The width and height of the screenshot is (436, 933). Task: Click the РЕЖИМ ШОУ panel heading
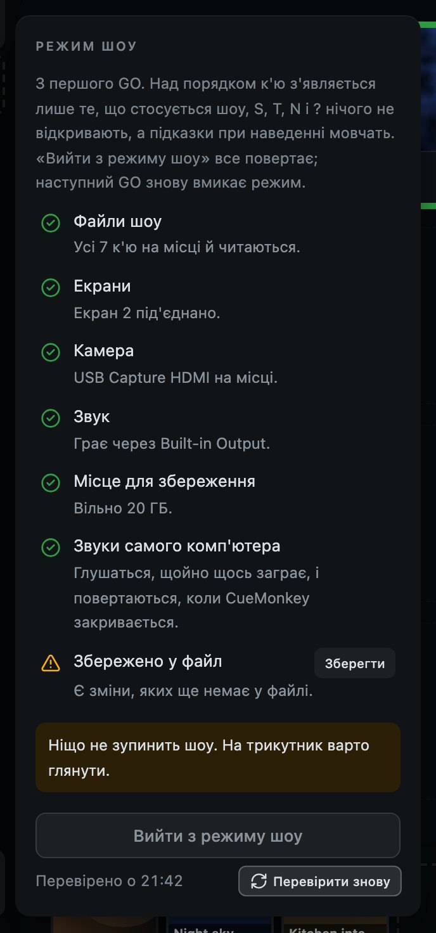pos(87,46)
